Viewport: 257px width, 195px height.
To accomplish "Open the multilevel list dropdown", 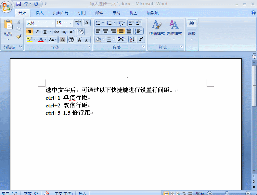I will [122, 23].
